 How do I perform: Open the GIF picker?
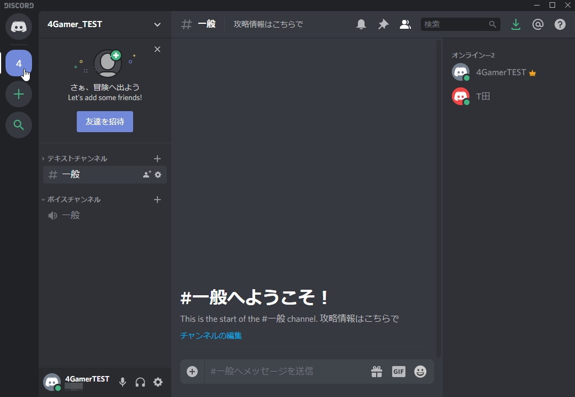[399, 372]
